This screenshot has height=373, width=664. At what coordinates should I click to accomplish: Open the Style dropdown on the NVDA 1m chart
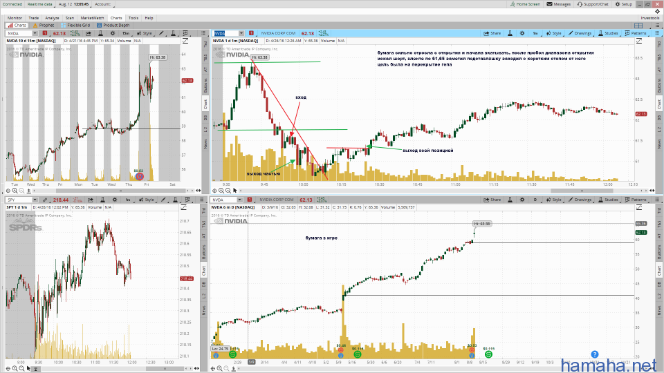[553, 33]
